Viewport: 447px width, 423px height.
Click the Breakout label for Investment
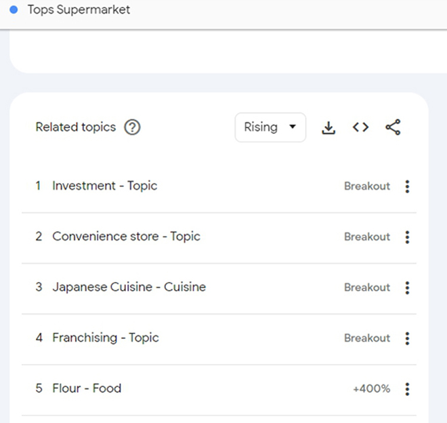[367, 186]
